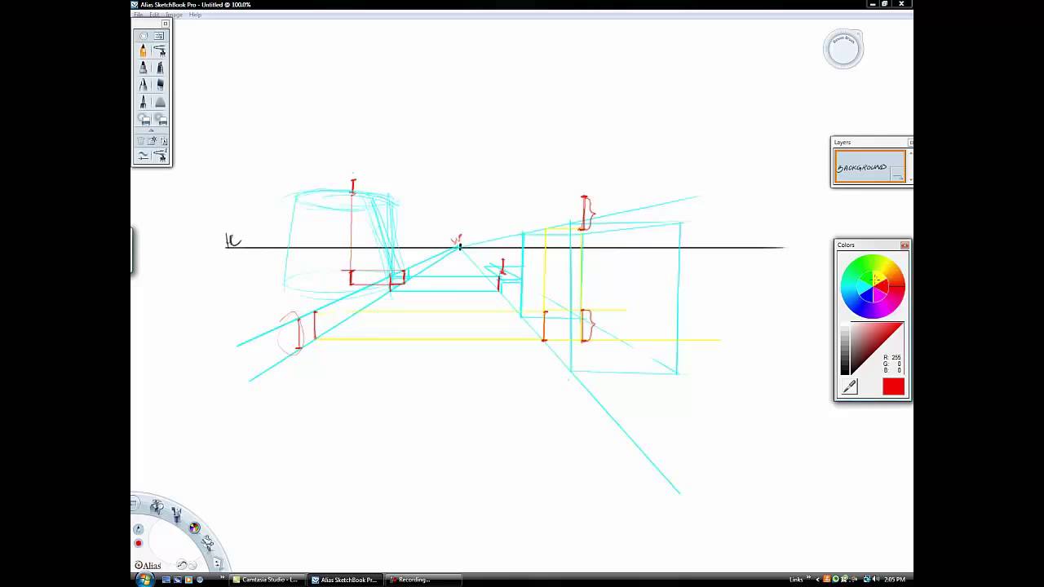Select the smear brush tool
This screenshot has width=1044, height=587.
(161, 101)
